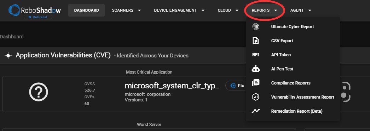370x131 pixels.
Task: Expand the Agent dropdown arrow
Action: (x=310, y=10)
